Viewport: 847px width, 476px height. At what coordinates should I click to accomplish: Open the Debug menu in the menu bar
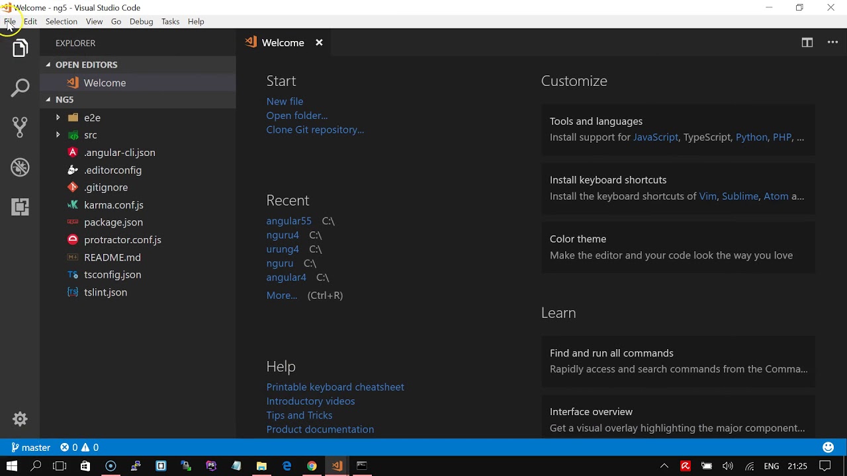[141, 21]
